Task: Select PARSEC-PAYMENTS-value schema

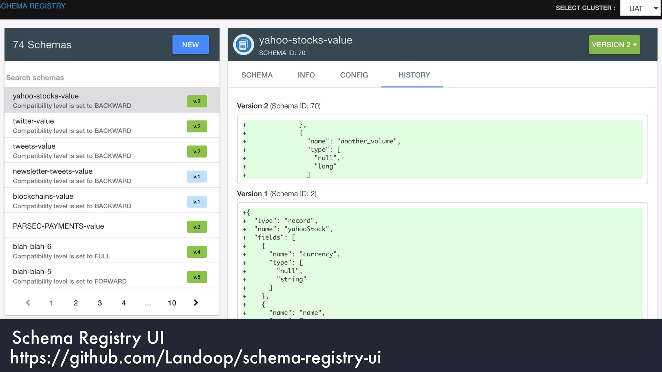Action: pyautogui.click(x=112, y=226)
